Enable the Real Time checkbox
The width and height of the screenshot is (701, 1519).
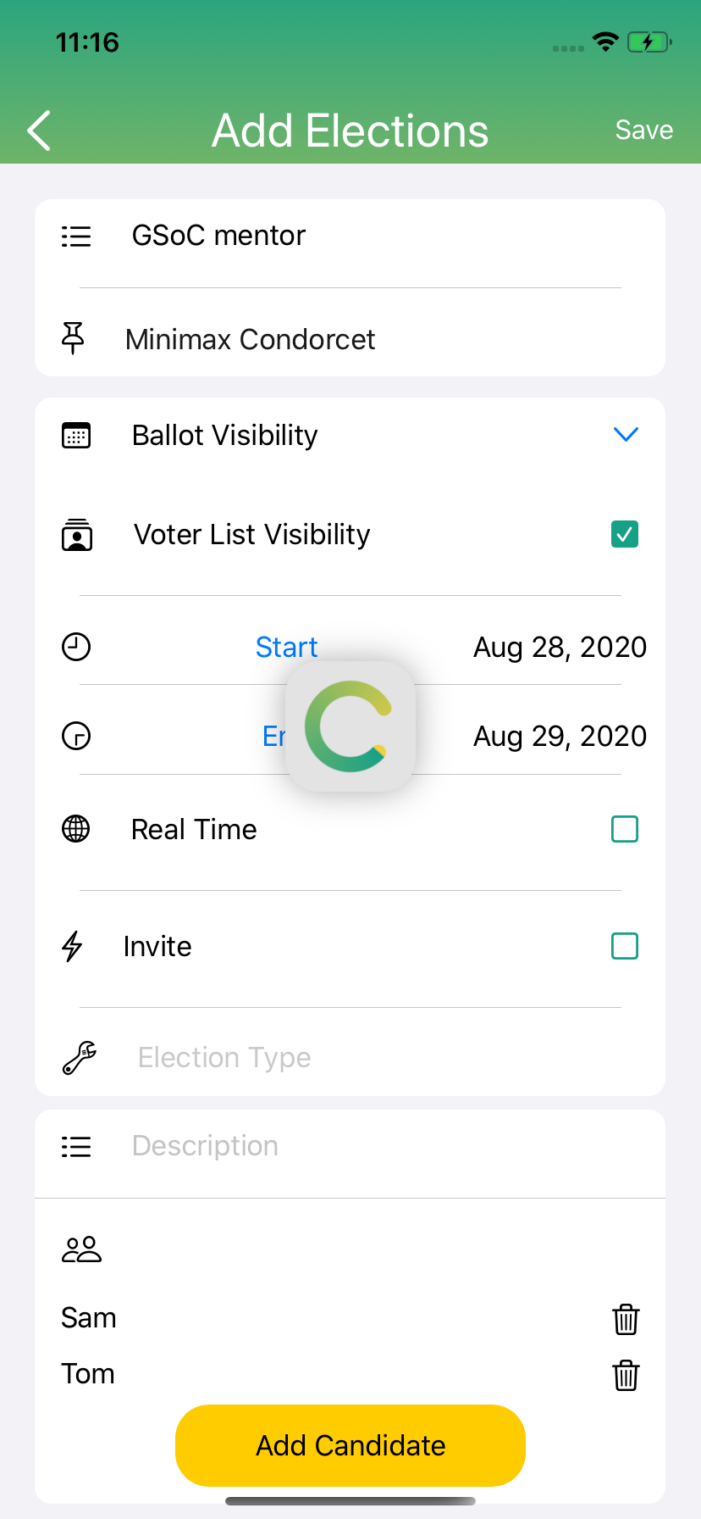[625, 829]
